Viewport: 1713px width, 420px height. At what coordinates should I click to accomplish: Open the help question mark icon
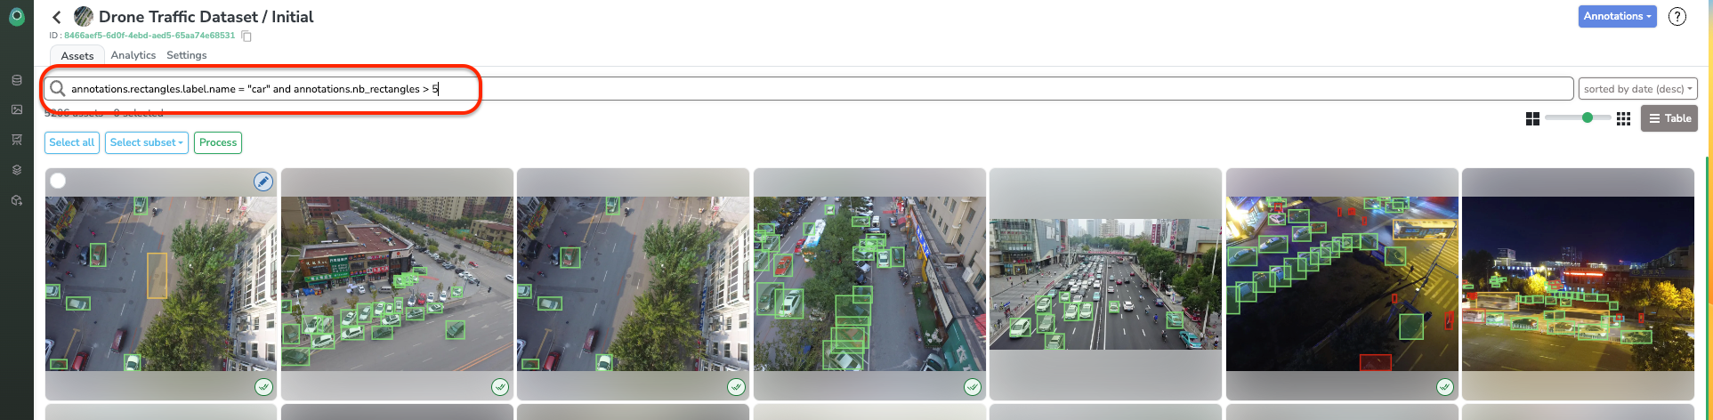click(x=1677, y=17)
